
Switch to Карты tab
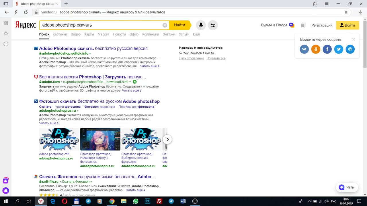tap(89, 34)
